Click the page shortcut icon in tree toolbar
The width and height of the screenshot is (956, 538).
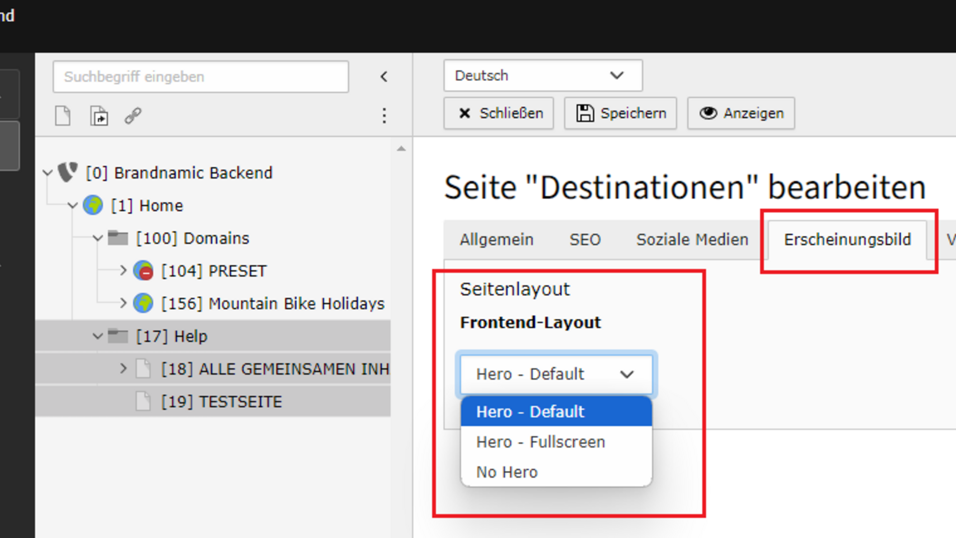(99, 116)
